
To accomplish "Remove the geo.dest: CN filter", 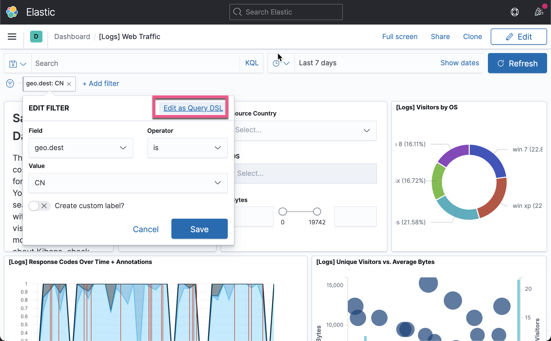I will (x=69, y=84).
